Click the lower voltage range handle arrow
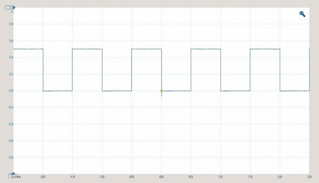The height and width of the screenshot is (183, 319). click(x=13, y=174)
